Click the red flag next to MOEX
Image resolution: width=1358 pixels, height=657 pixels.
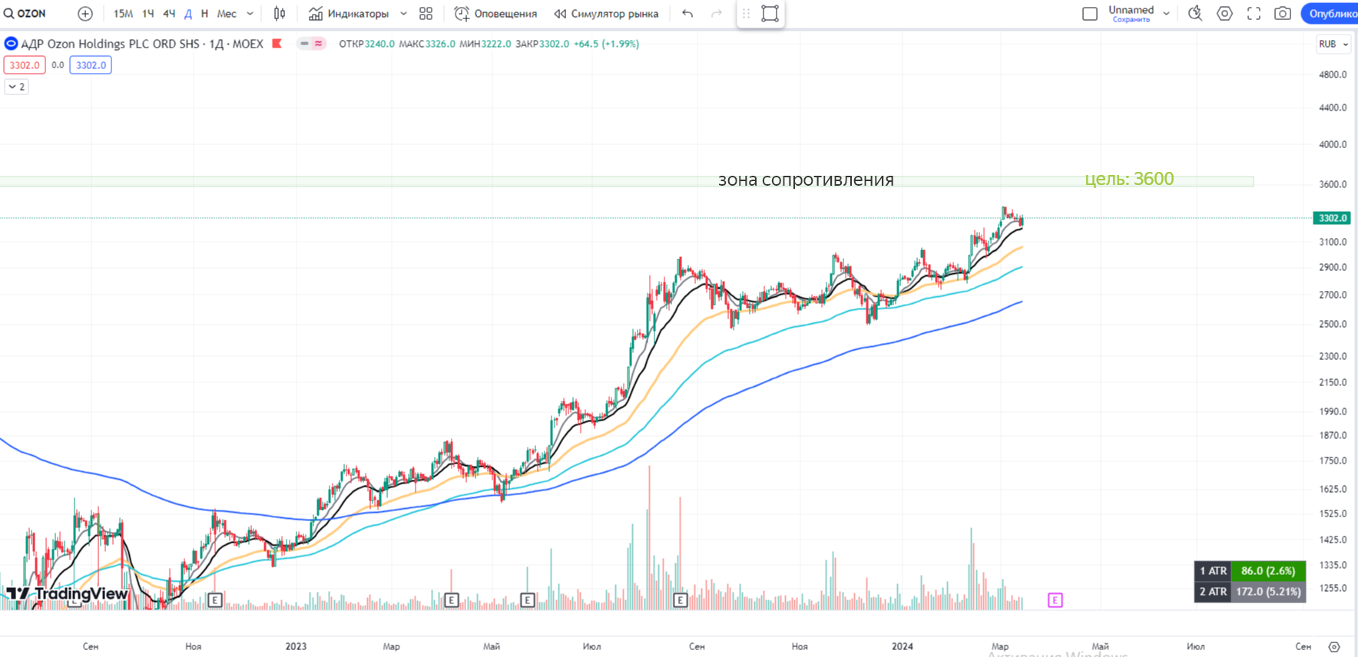(x=277, y=44)
